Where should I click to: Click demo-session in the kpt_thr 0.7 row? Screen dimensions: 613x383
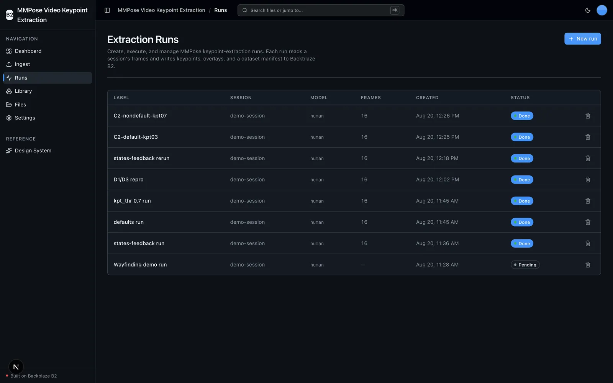[247, 201]
